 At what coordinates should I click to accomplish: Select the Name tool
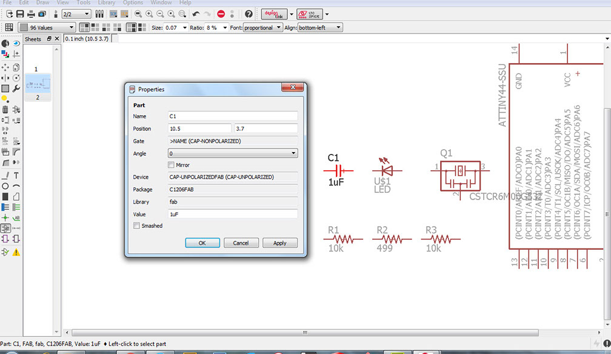pos(5,141)
